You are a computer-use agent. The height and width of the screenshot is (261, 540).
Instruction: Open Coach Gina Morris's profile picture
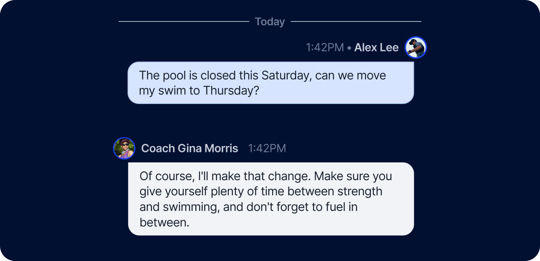click(124, 148)
